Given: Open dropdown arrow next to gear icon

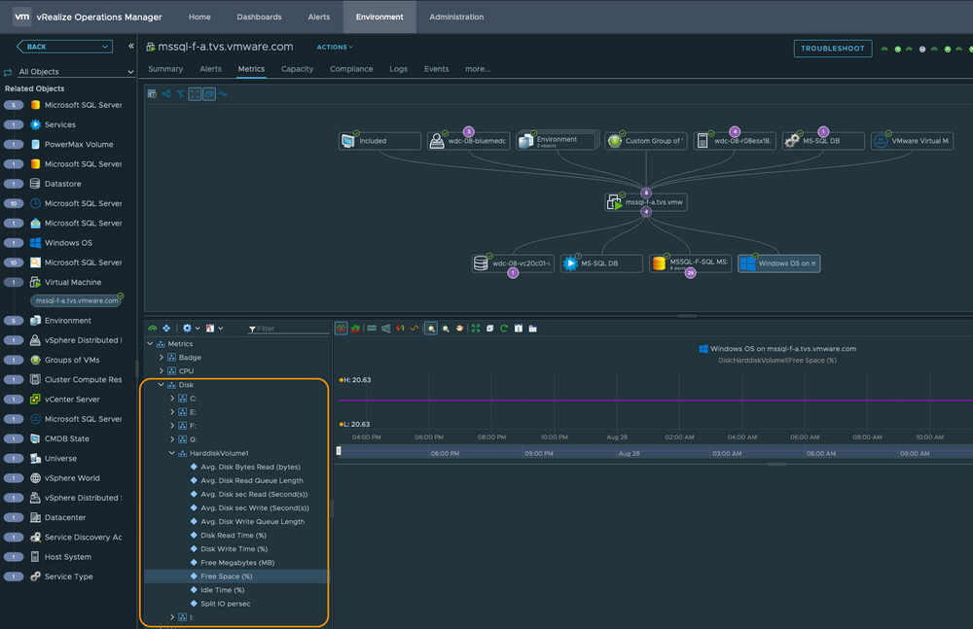Looking at the screenshot, I should point(198,329).
